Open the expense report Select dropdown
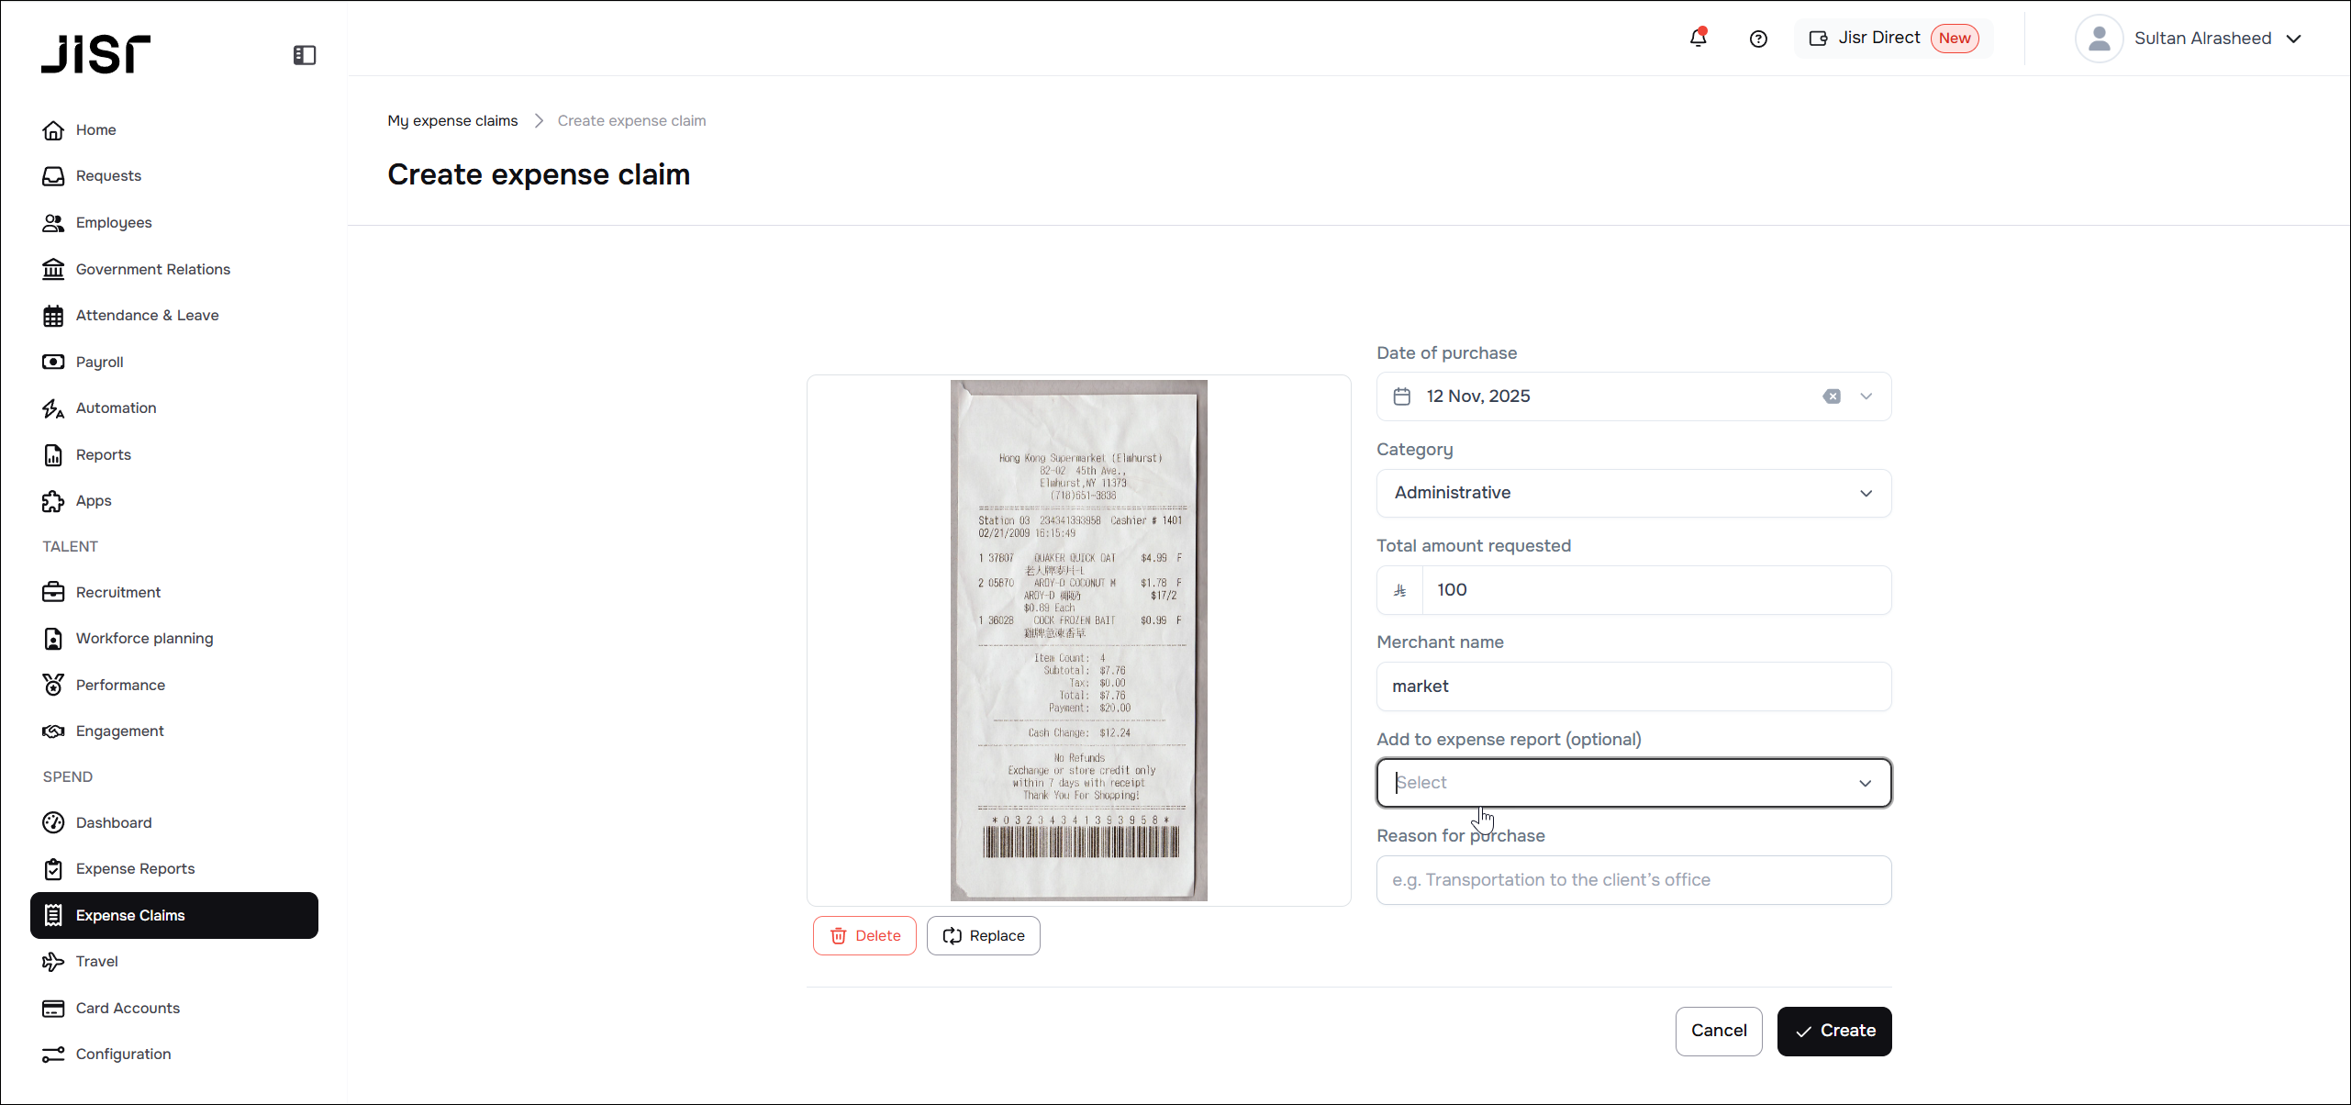The width and height of the screenshot is (2351, 1105). point(1633,783)
